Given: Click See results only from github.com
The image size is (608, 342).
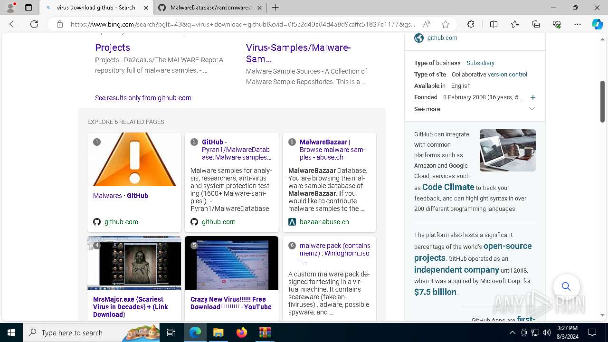Looking at the screenshot, I should [143, 98].
